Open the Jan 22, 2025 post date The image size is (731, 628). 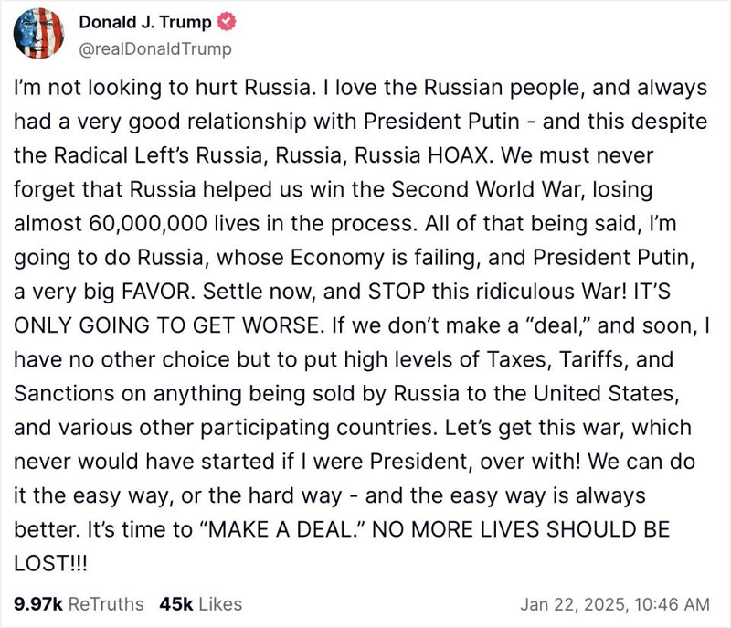click(573, 604)
